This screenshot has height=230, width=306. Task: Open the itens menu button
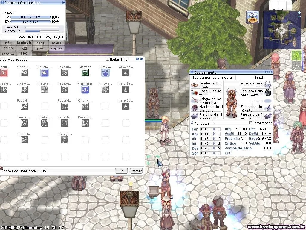pos(40,43)
